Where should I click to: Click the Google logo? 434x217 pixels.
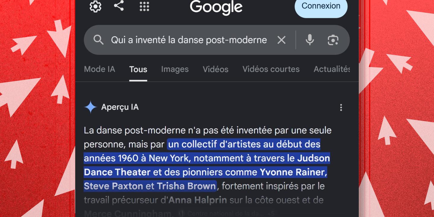216,7
